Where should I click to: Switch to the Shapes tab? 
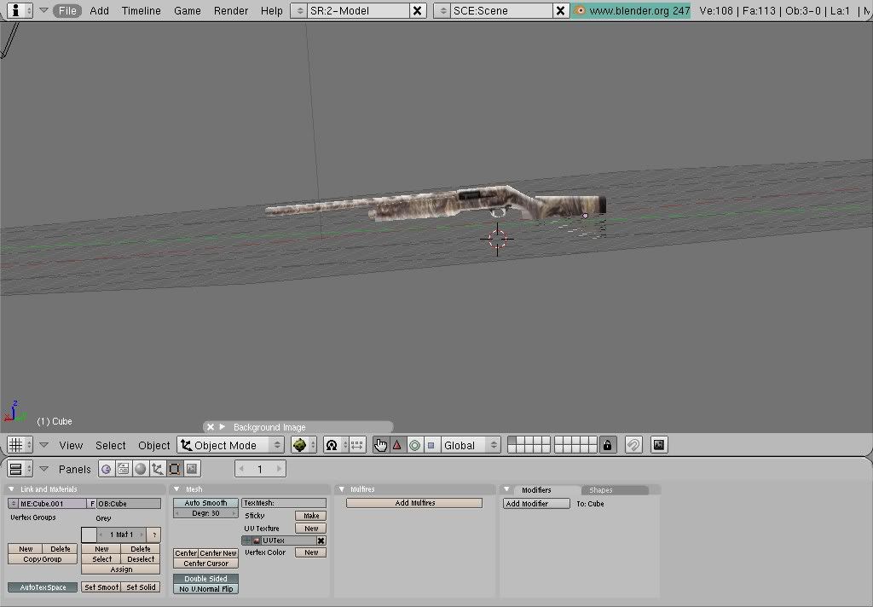[x=601, y=490]
